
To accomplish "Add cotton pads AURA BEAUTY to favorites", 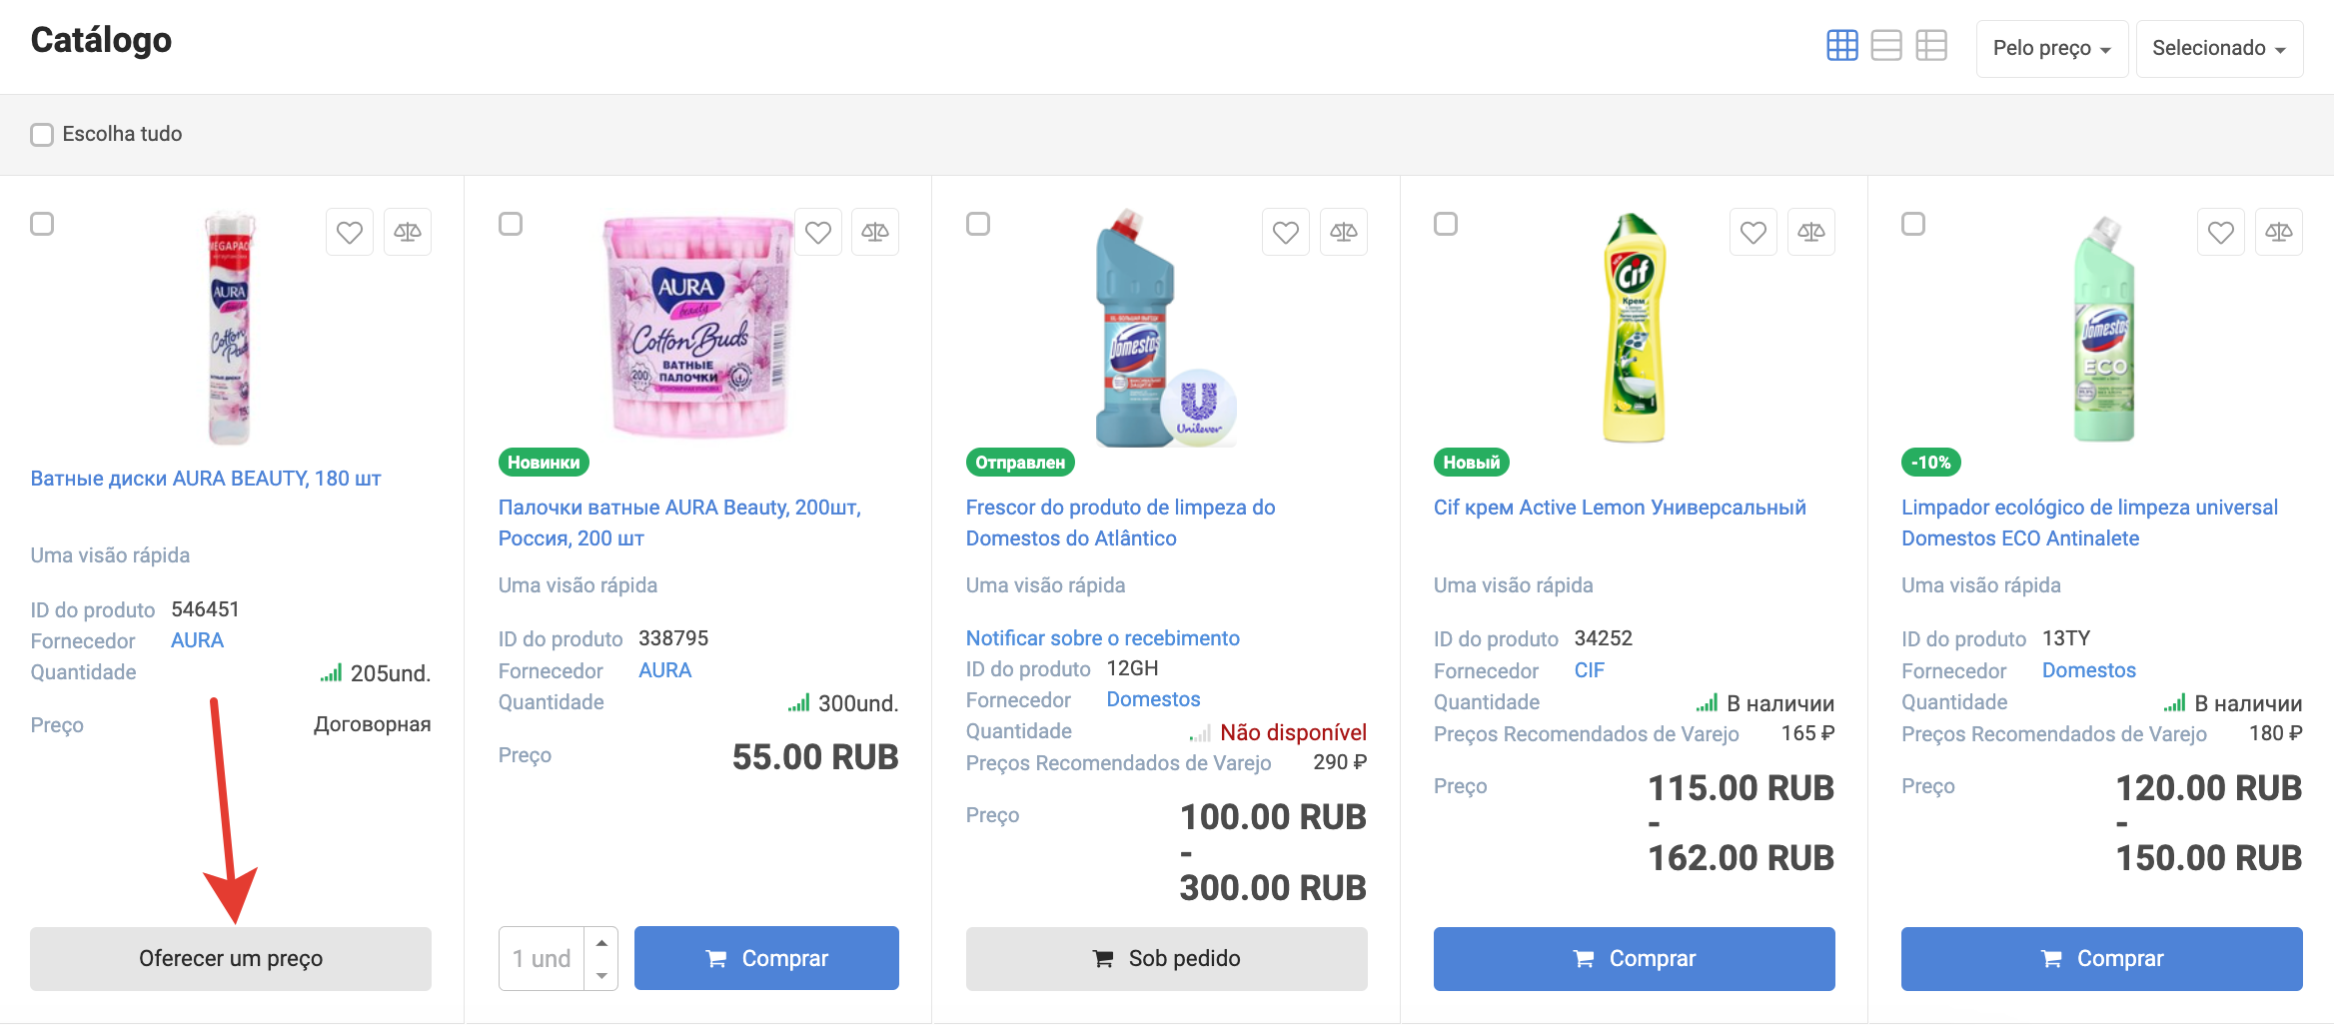I will click(350, 233).
